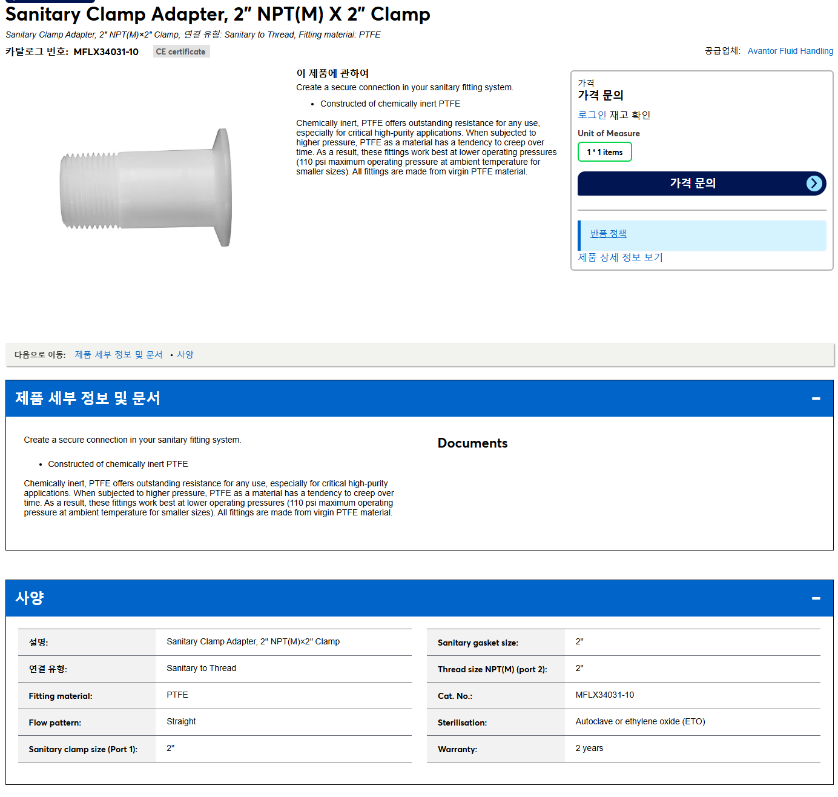Open 제품 상세 정보 보기 link
838x797 pixels.
(620, 257)
